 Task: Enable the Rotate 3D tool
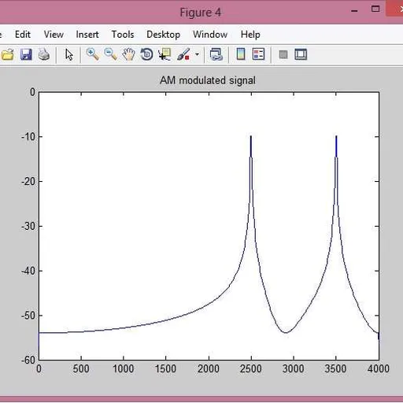click(146, 54)
